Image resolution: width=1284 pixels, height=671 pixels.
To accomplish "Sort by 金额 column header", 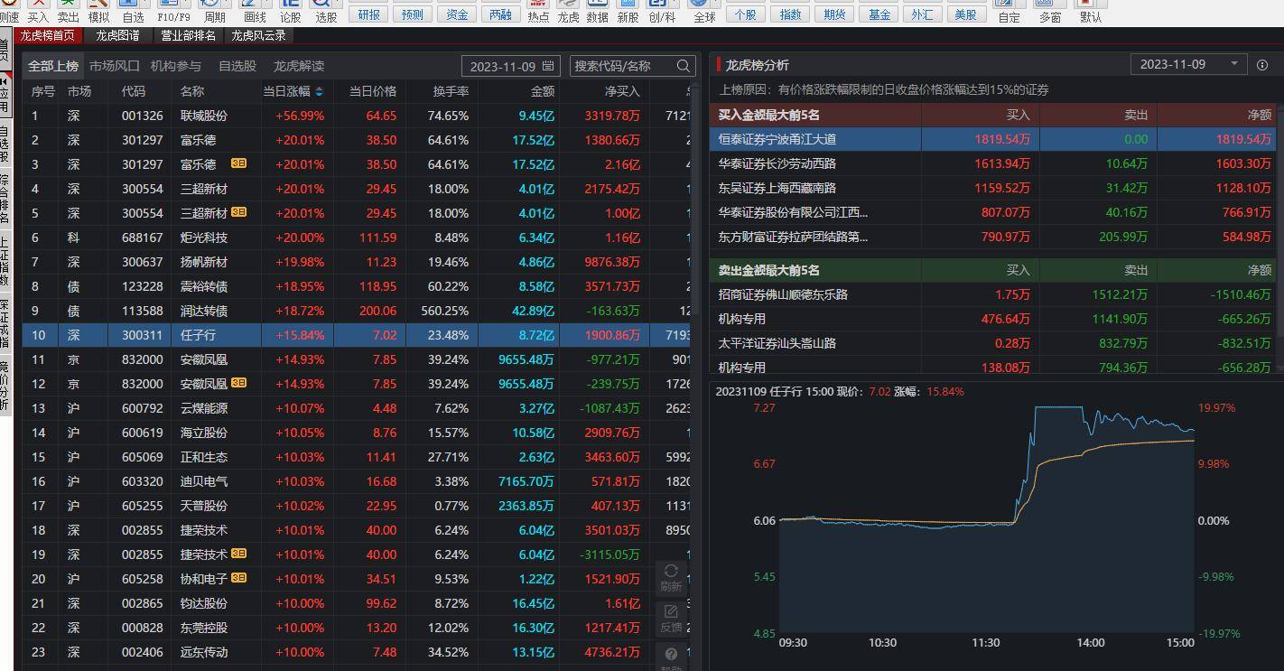I will (x=543, y=91).
